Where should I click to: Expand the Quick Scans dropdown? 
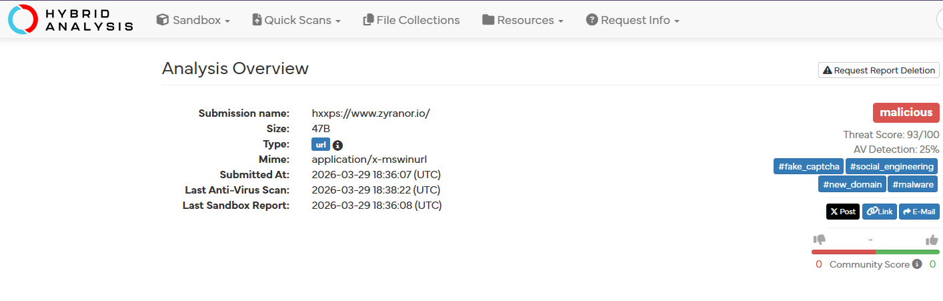[296, 20]
